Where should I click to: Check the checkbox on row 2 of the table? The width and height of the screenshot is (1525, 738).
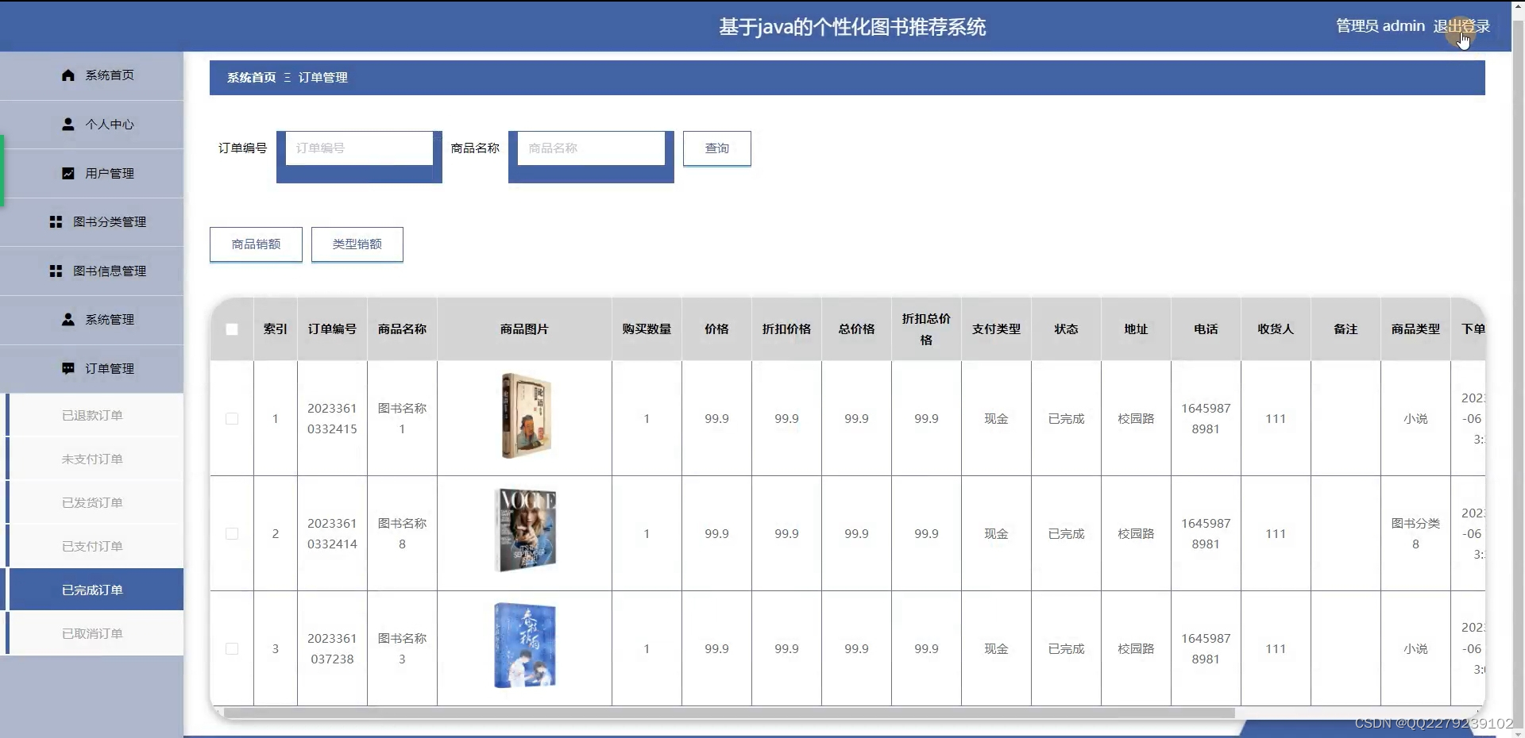tap(231, 534)
